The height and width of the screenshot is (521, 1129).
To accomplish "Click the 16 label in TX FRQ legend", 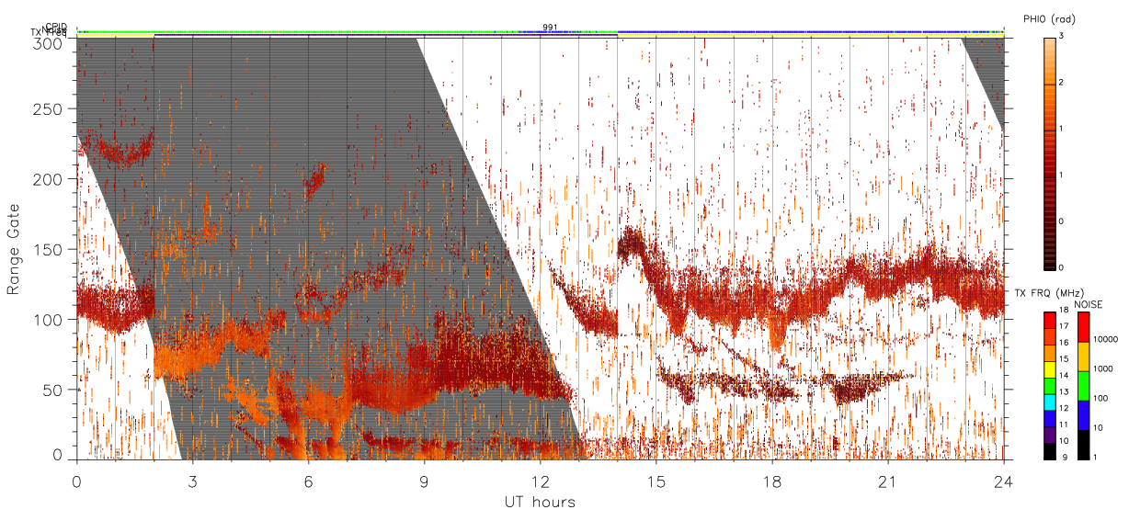I will [x=1066, y=343].
